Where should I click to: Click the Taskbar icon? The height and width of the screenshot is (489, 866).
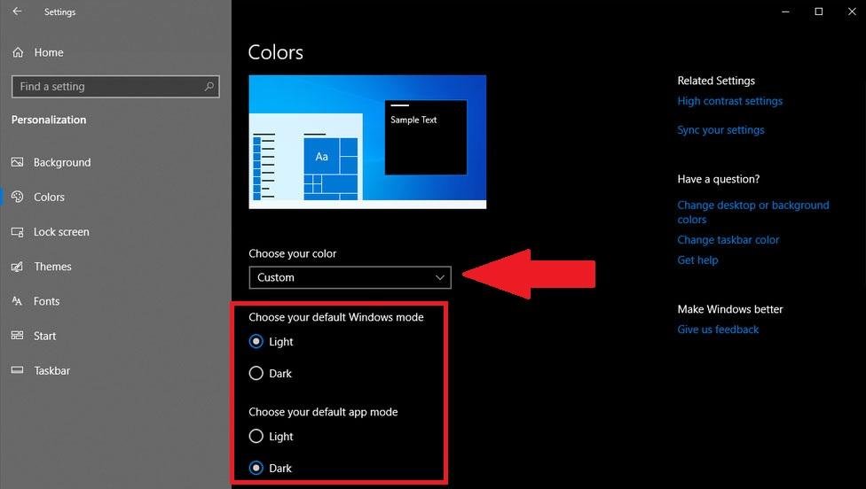tap(17, 370)
